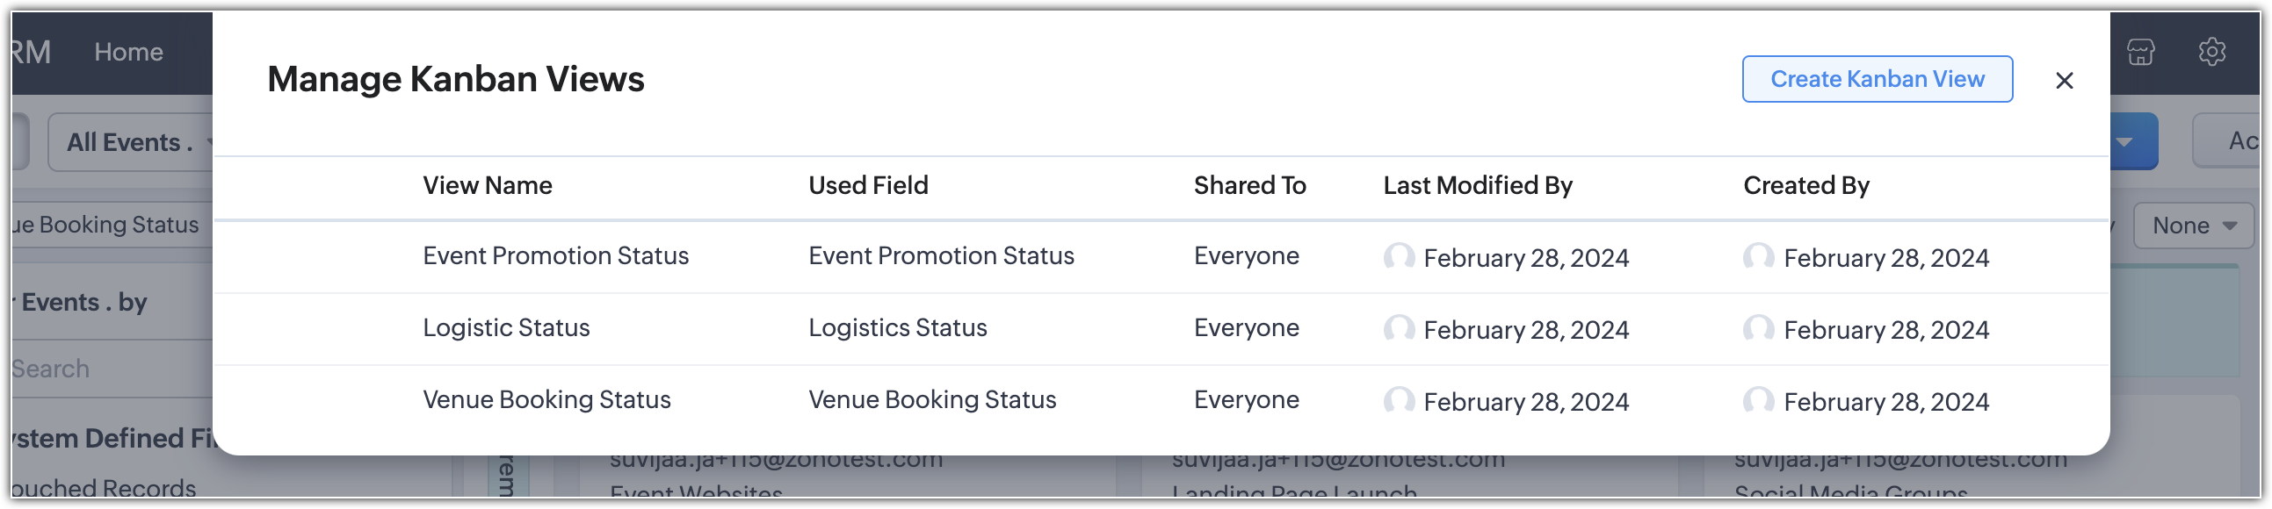
Task: Click the Search filter field
Action: pos(112,369)
